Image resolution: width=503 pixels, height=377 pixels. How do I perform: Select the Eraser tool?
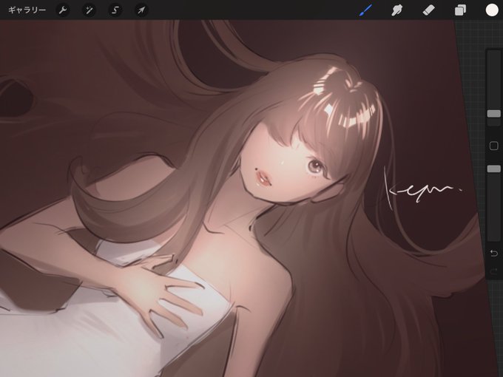click(x=429, y=10)
